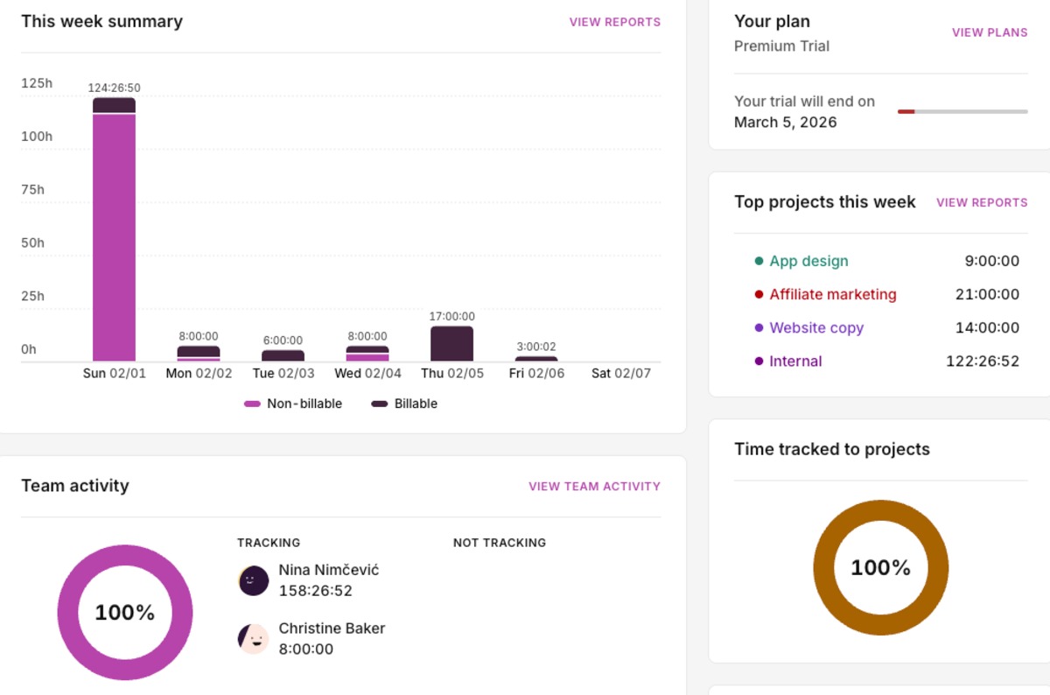Screen dimensions: 1050x695
Task: Open the App design project entry
Action: click(x=808, y=261)
